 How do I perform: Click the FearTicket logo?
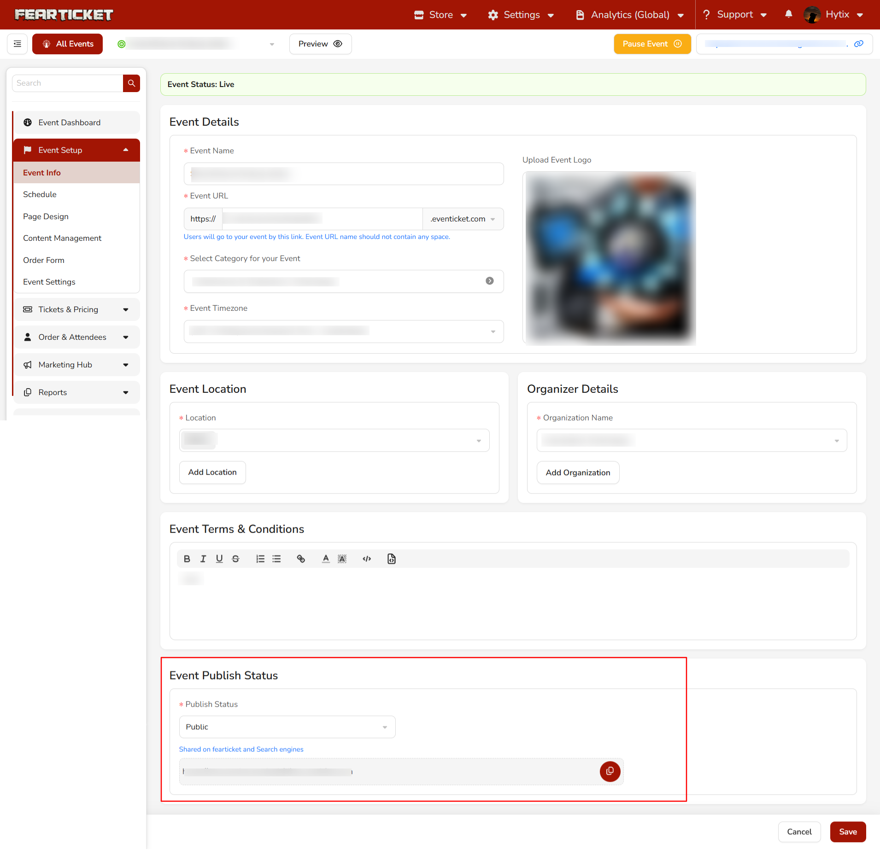[x=64, y=15]
